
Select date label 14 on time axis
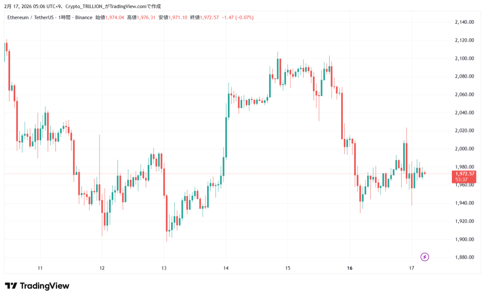[226, 268]
